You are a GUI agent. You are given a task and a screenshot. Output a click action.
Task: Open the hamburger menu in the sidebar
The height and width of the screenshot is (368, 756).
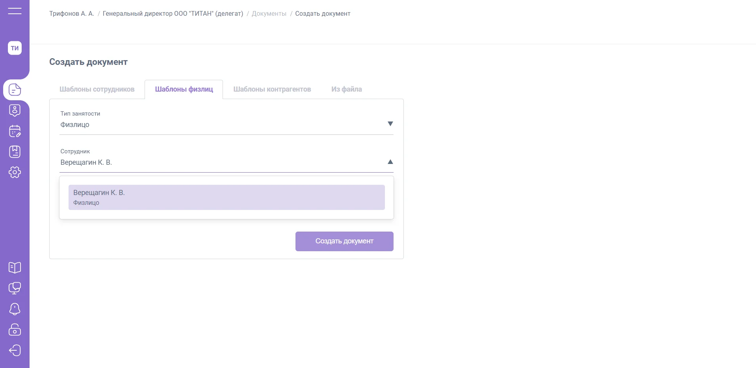click(15, 11)
